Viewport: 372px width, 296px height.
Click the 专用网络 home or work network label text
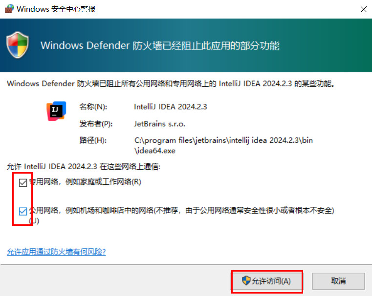[x=85, y=182]
